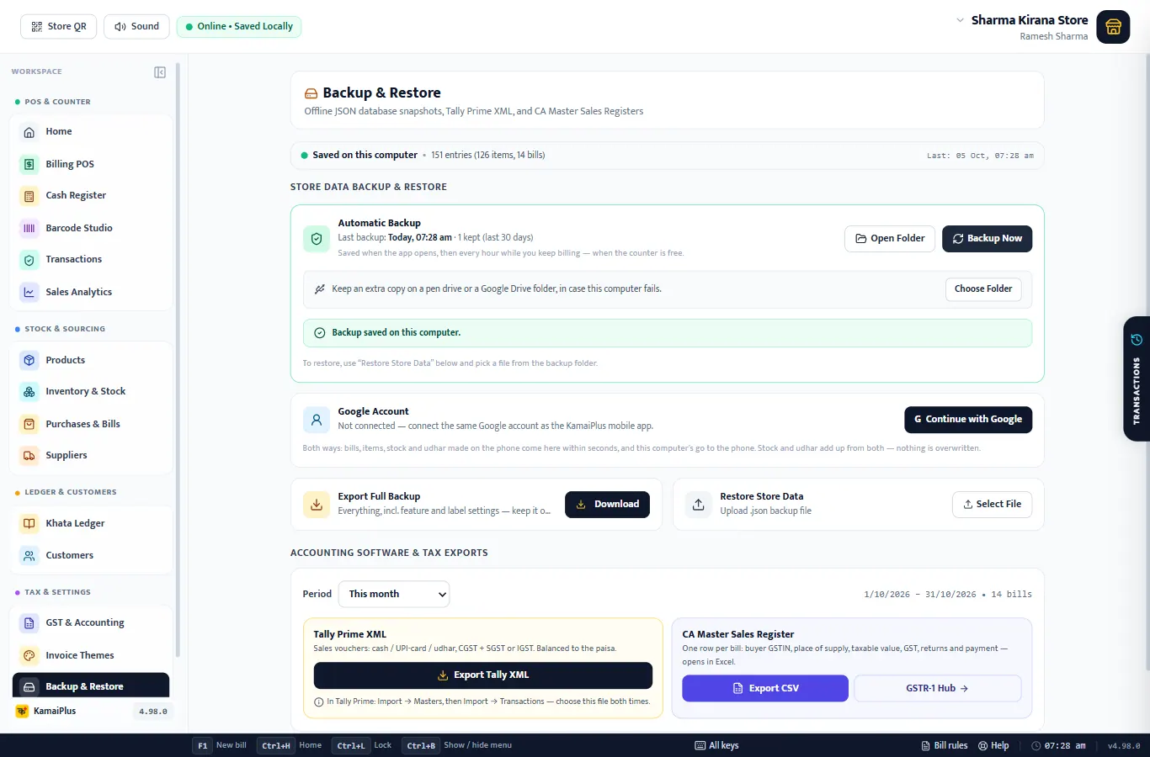Click Choose Folder for extra copy

coord(983,289)
